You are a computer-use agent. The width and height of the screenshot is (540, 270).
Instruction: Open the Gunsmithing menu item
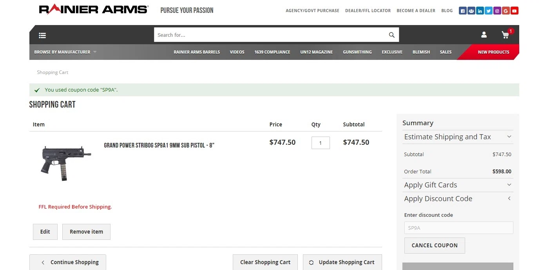(x=357, y=52)
